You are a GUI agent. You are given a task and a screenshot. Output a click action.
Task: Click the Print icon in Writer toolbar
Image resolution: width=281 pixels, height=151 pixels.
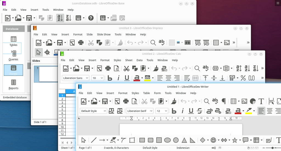pyautogui.click(x=126, y=101)
